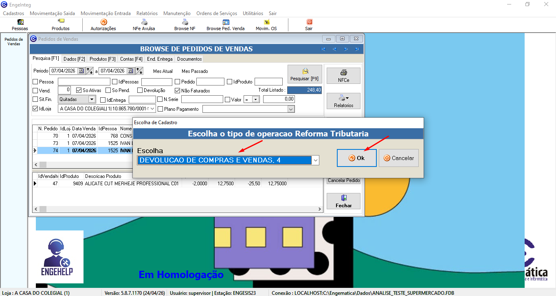556x296 pixels.
Task: Switch to the Produtos [F3] tab
Action: [x=103, y=59]
